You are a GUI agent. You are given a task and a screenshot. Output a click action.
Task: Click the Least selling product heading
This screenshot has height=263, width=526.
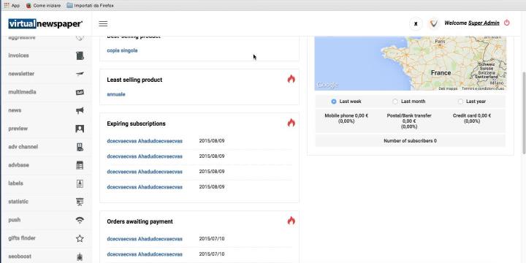point(134,80)
